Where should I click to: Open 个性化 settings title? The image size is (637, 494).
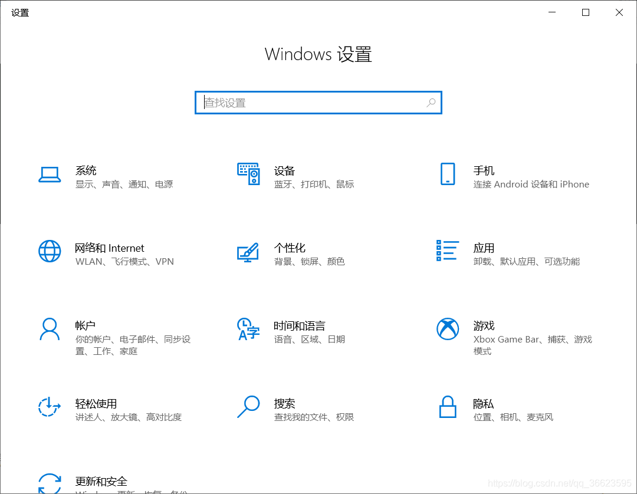[x=290, y=248]
